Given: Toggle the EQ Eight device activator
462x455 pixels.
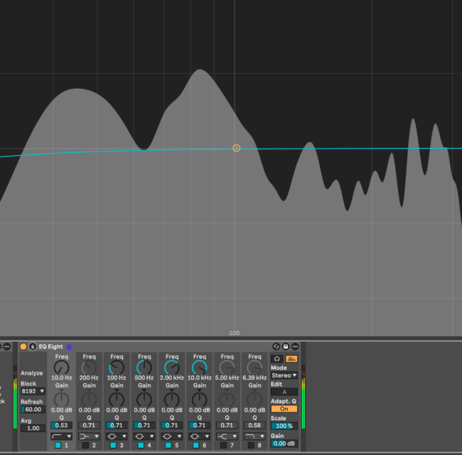Looking at the screenshot, I should [x=23, y=346].
